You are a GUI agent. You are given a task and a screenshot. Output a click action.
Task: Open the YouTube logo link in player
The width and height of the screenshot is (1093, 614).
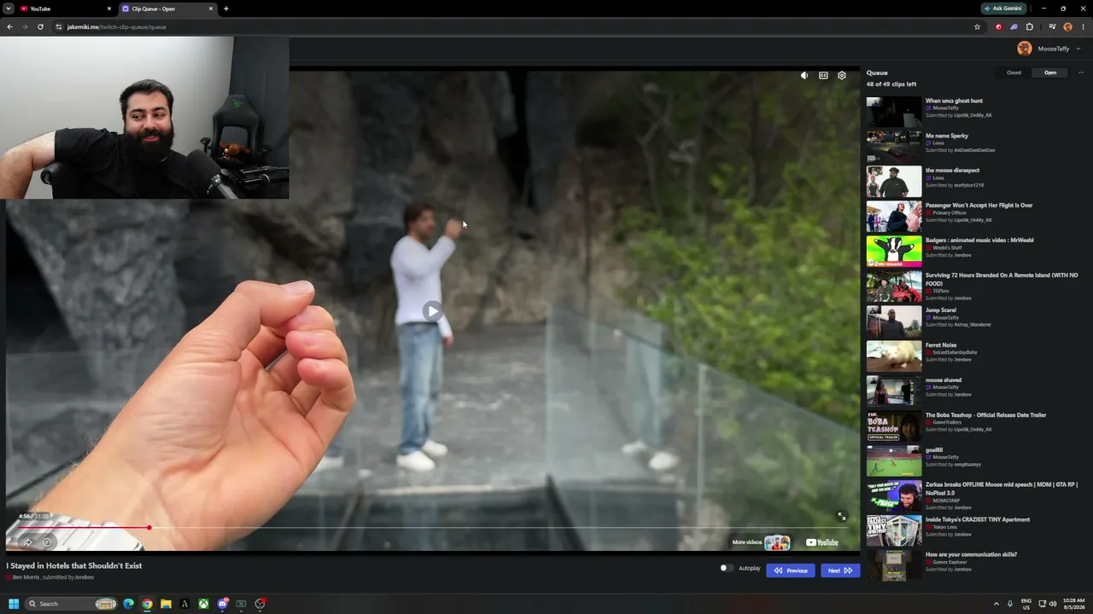822,542
